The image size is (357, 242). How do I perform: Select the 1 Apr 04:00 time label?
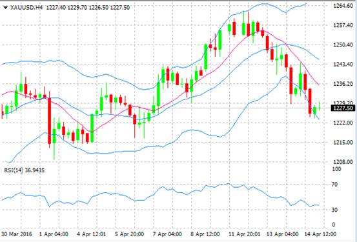click(54, 234)
